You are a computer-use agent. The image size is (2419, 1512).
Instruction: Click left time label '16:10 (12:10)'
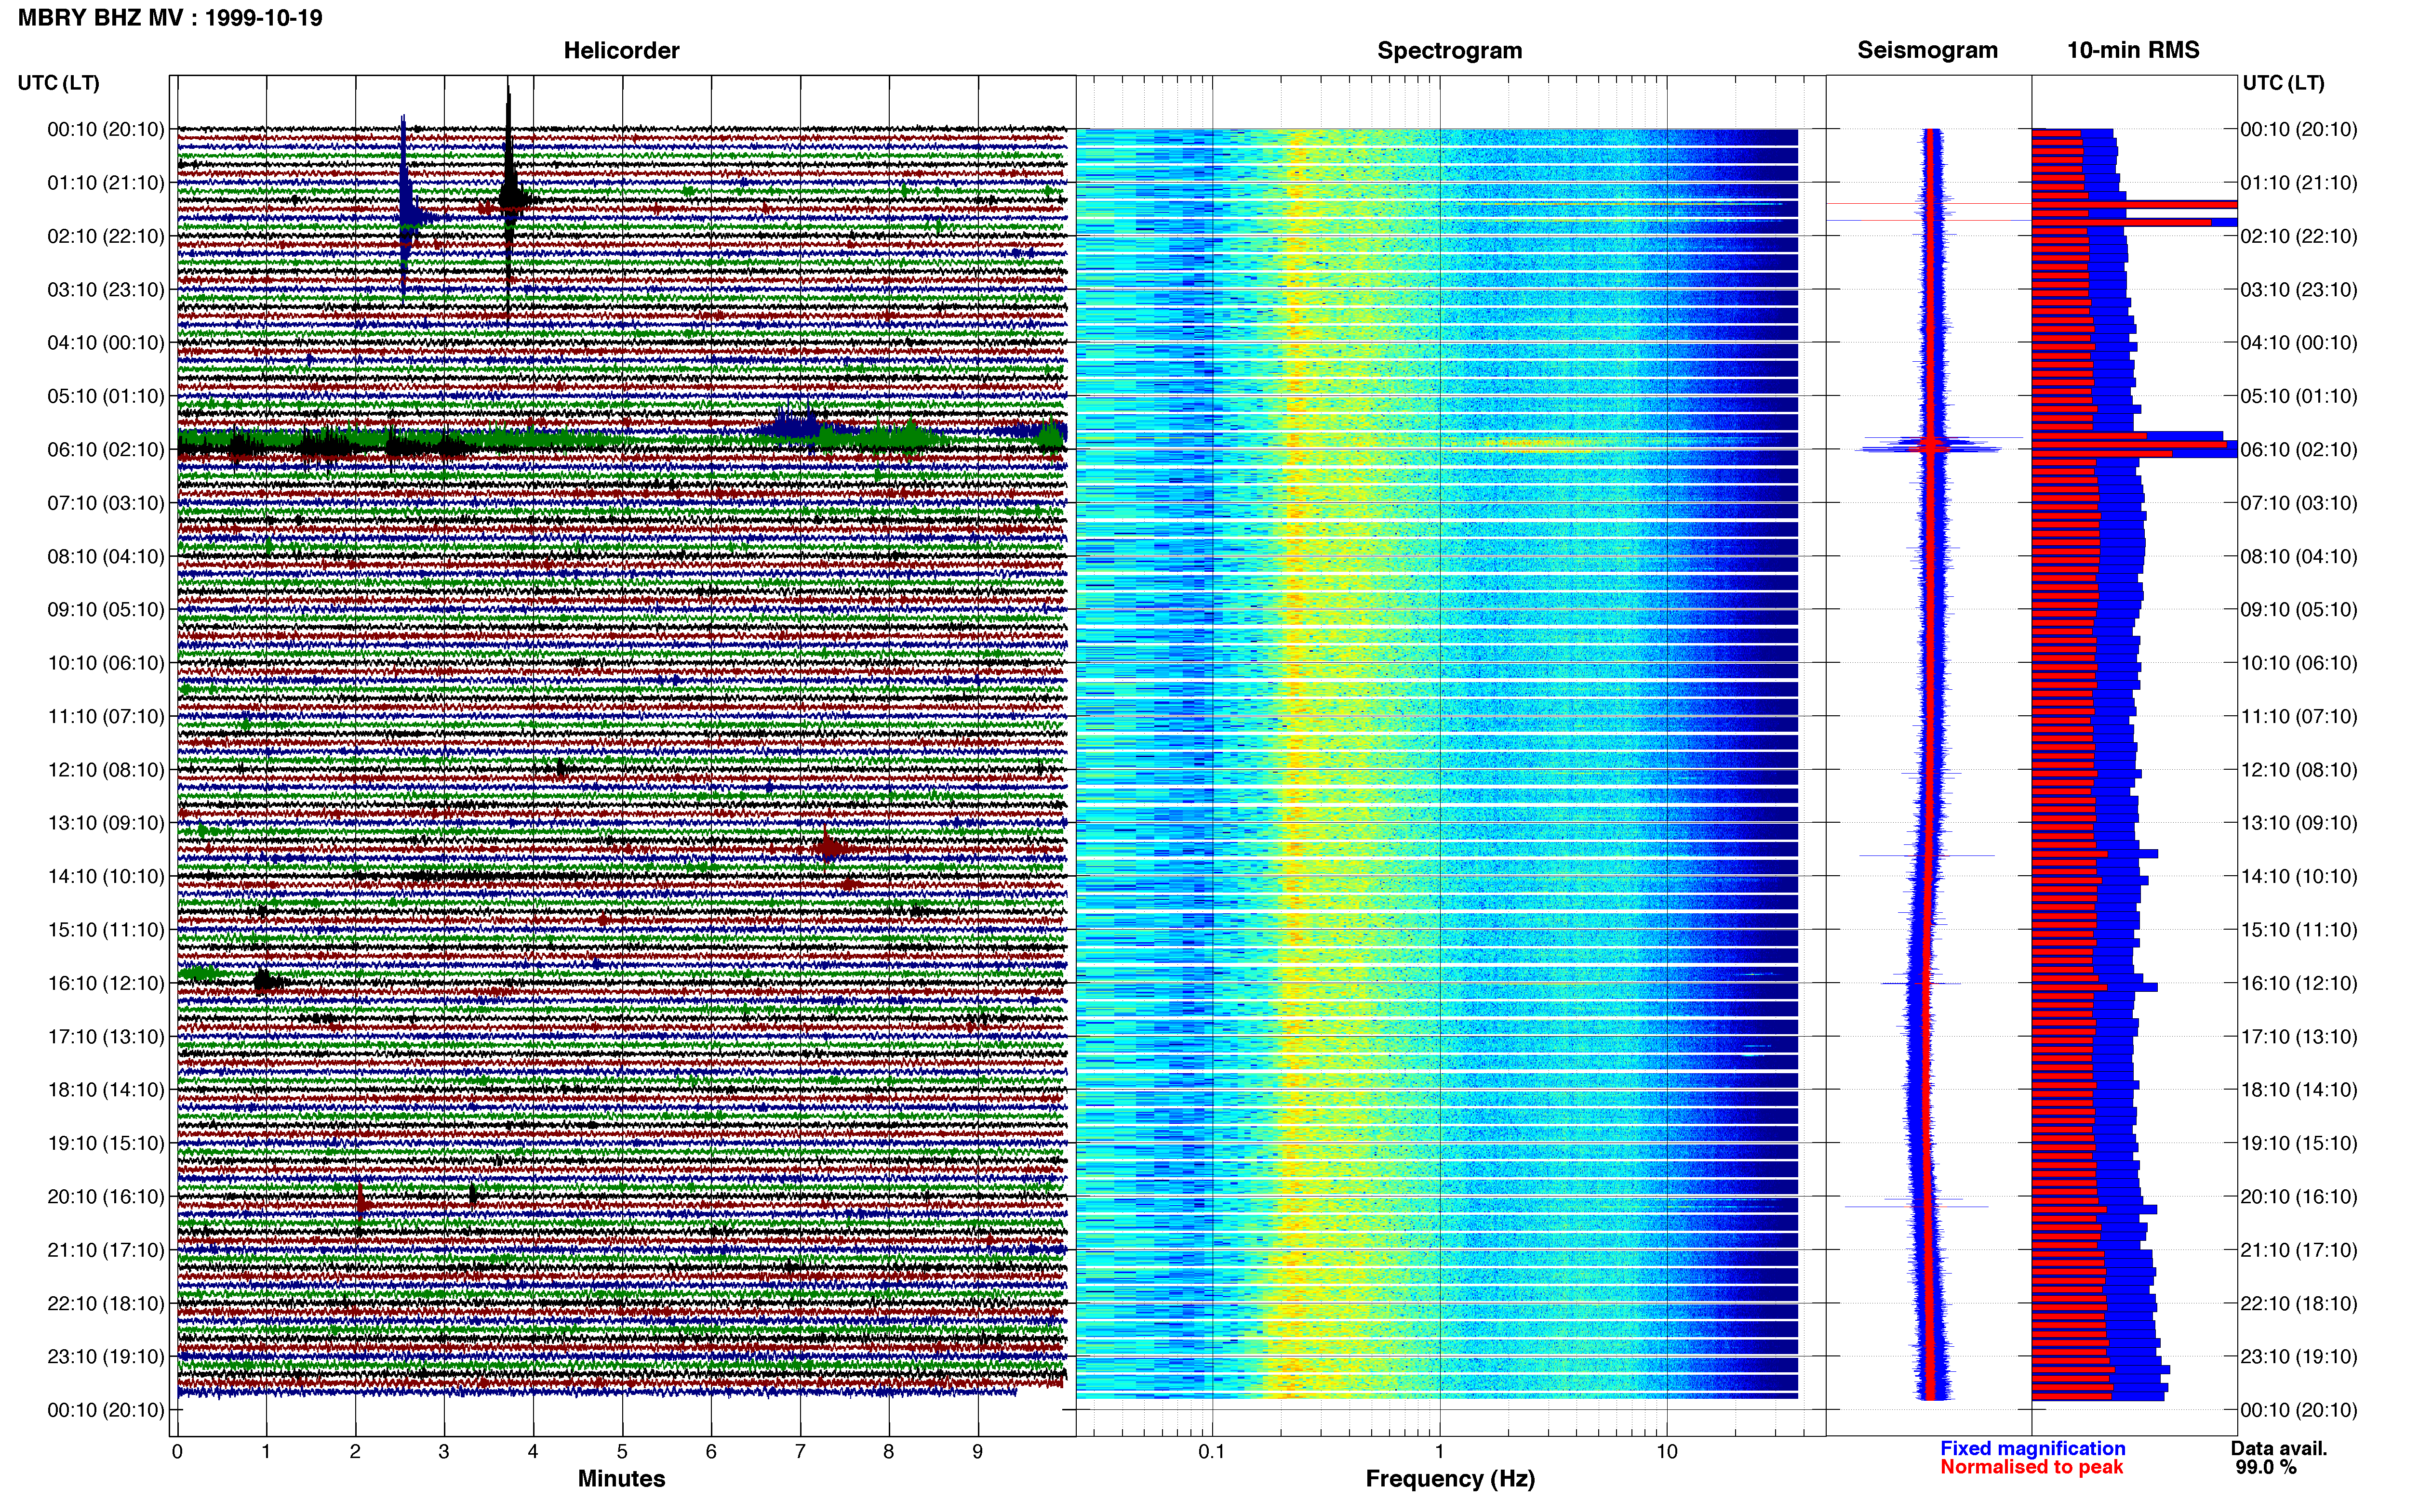[106, 983]
